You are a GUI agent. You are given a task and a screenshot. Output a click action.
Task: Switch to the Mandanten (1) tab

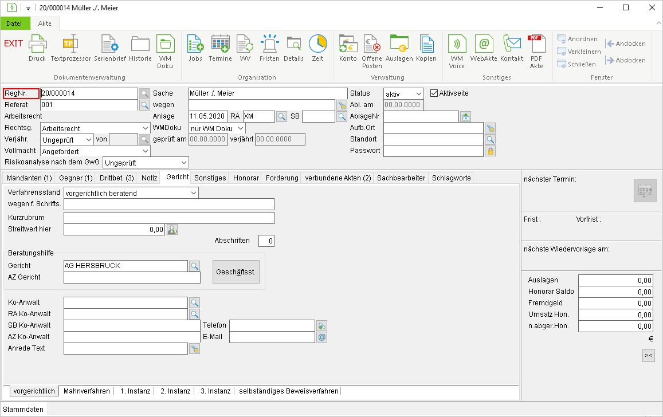click(x=29, y=178)
